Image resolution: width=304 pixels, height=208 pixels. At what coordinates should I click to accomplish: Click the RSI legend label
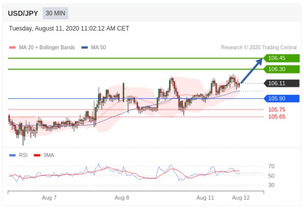pos(23,155)
